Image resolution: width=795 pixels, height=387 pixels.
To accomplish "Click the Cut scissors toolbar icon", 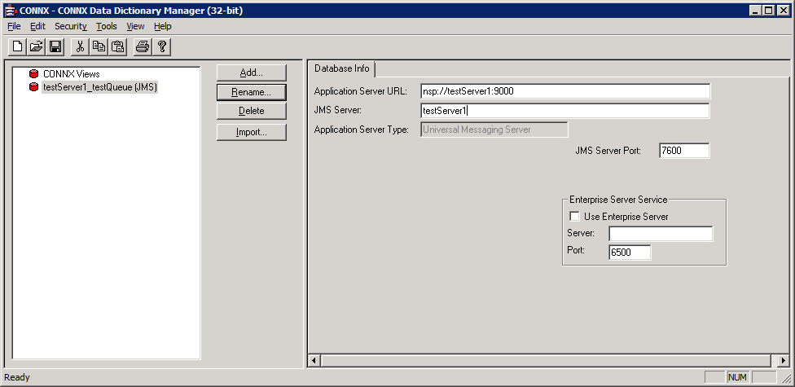I will 80,46.
